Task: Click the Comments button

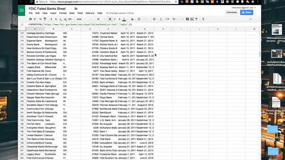Action: 232,12
